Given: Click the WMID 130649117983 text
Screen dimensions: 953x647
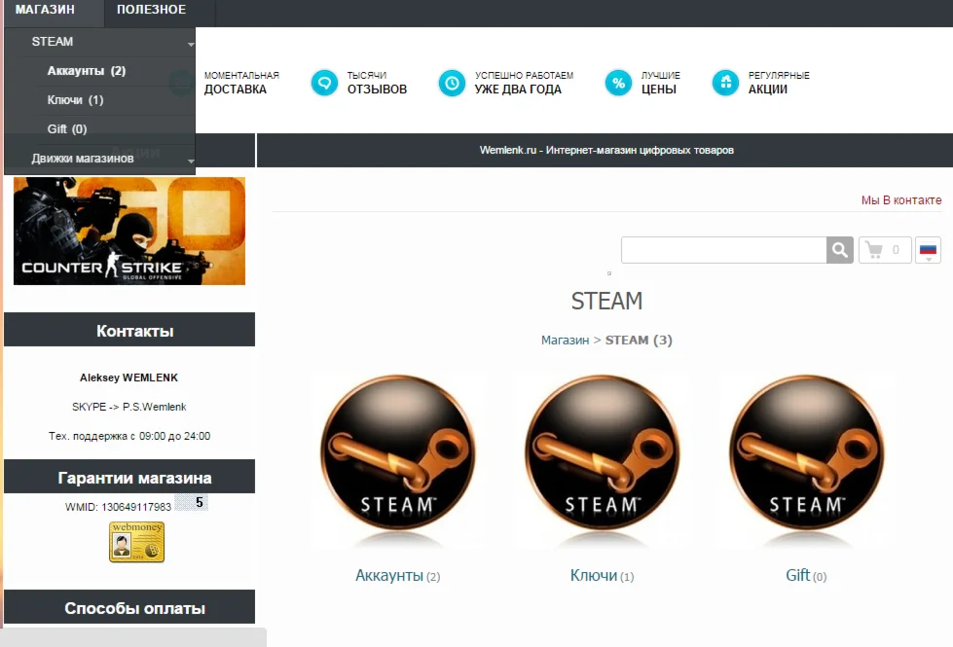Looking at the screenshot, I should pos(119,507).
